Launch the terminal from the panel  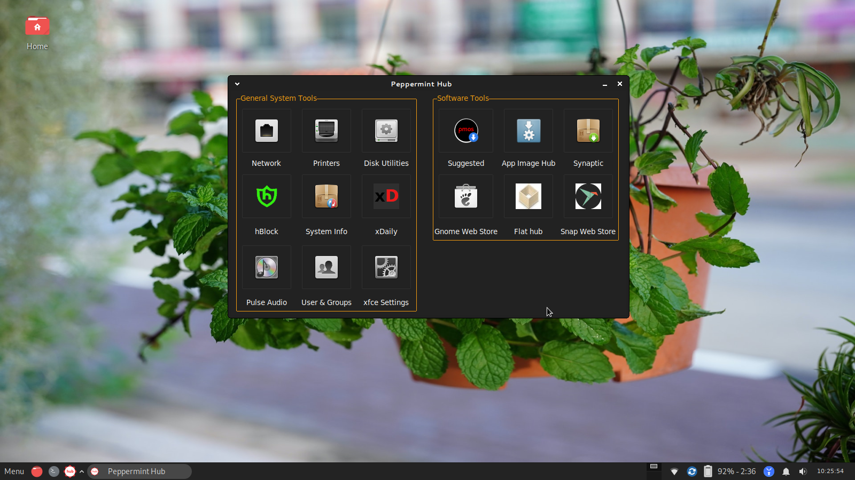click(53, 471)
